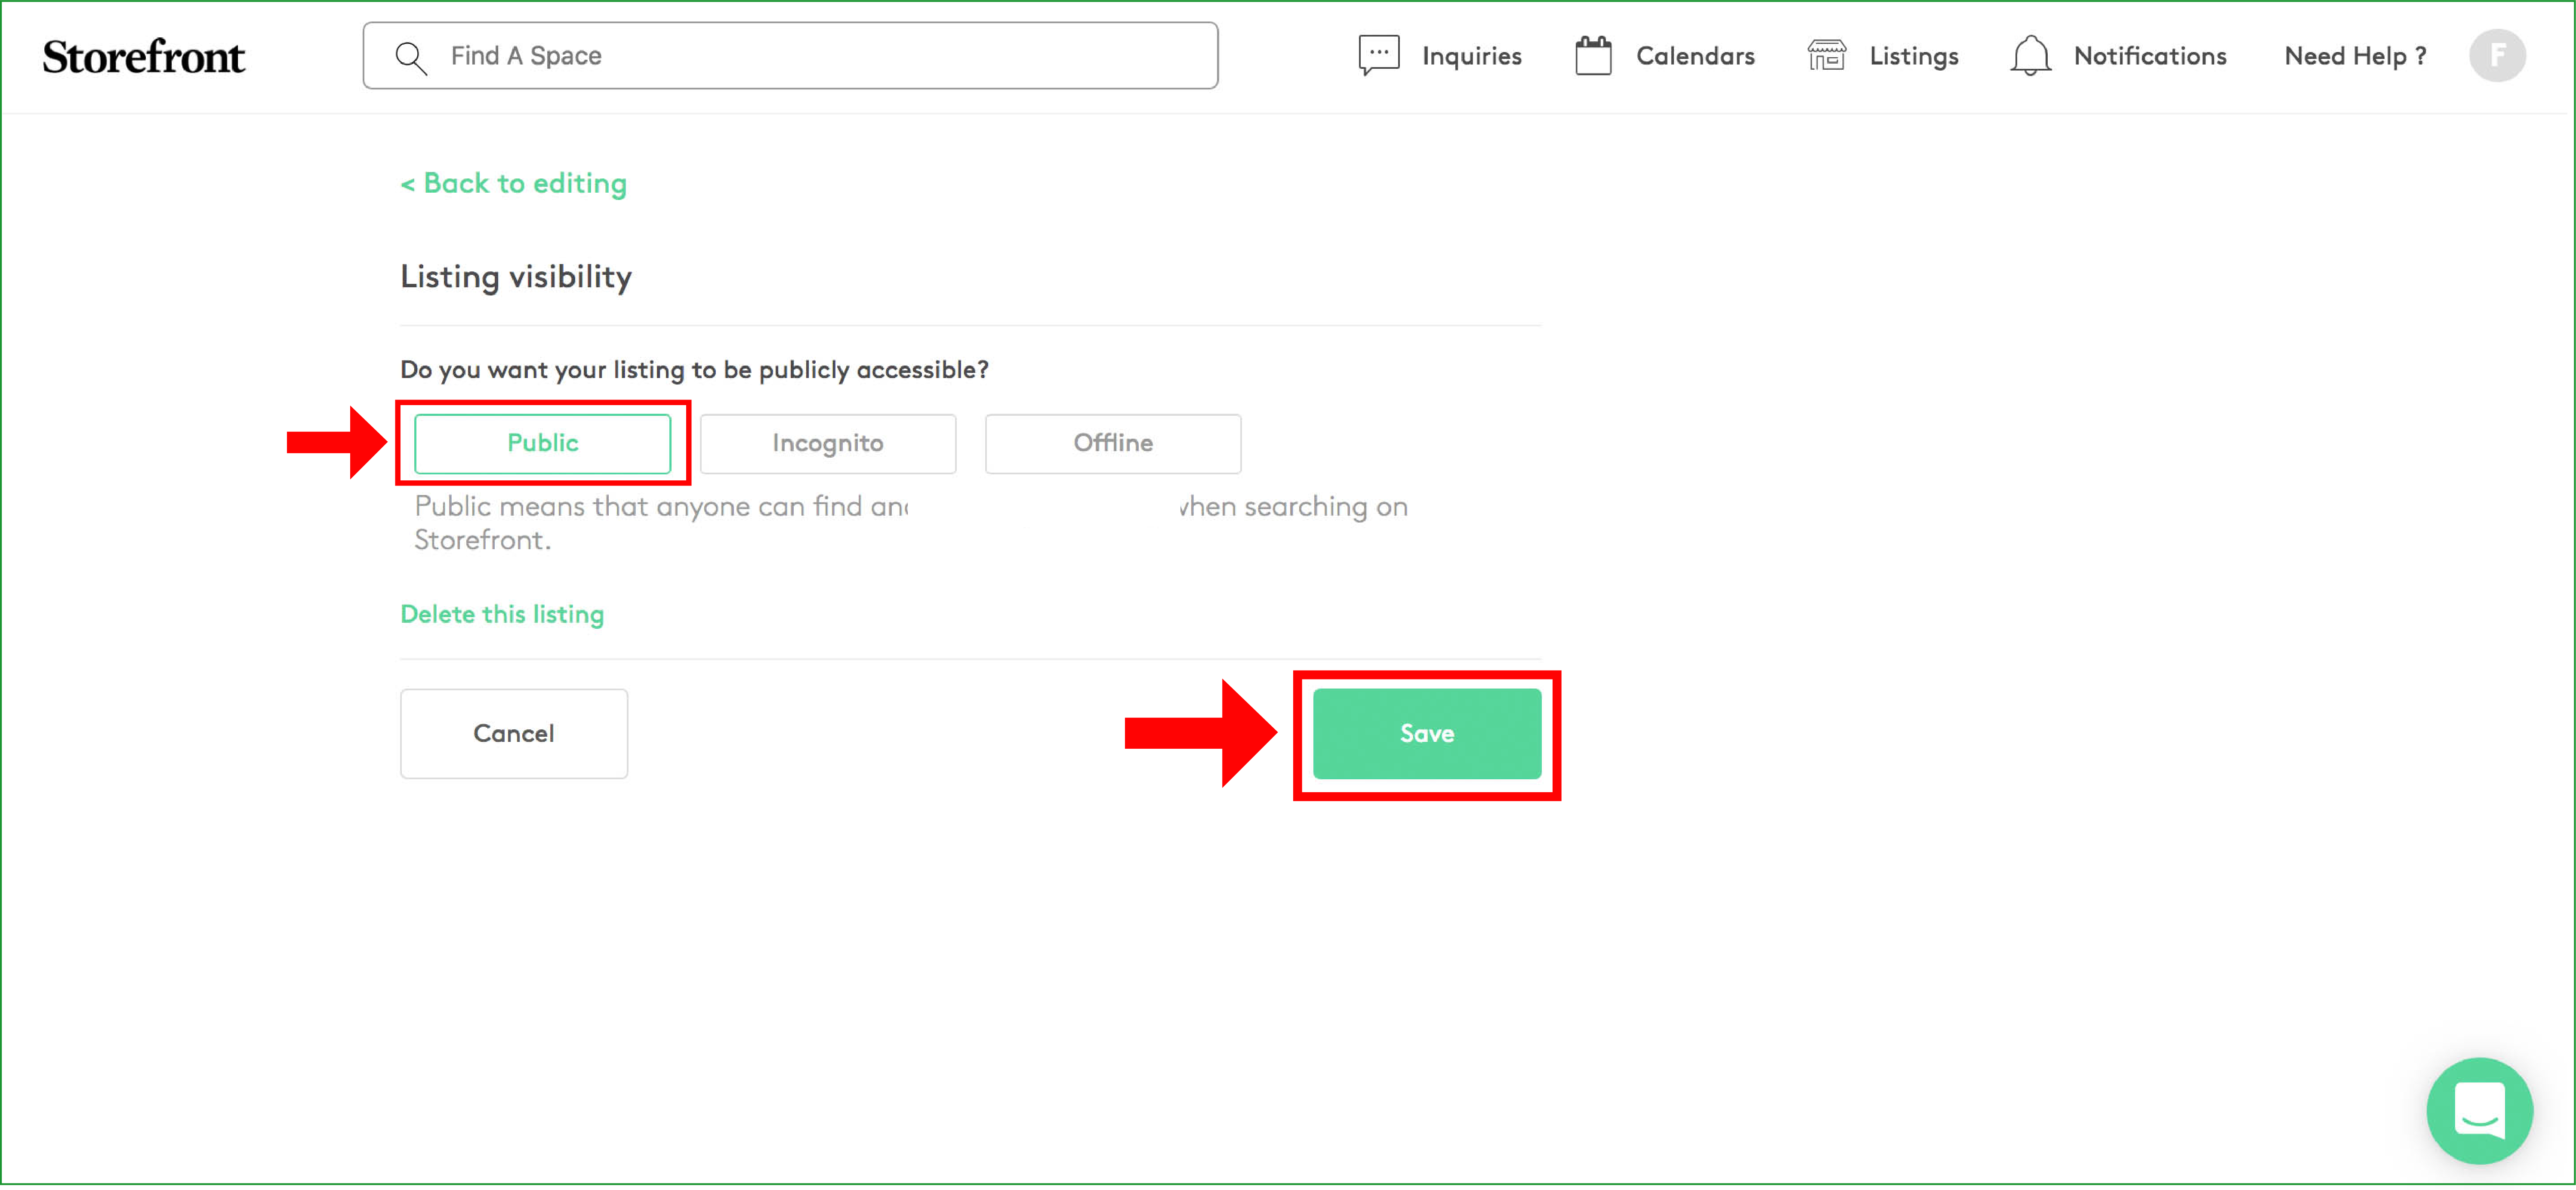Click the Notifications bell icon
This screenshot has height=1190, width=2576.
point(2030,55)
